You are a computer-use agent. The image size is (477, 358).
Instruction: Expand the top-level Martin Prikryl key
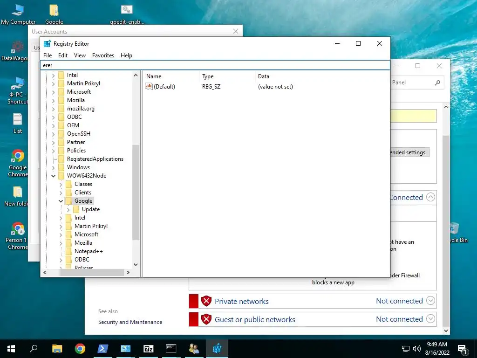[53, 83]
